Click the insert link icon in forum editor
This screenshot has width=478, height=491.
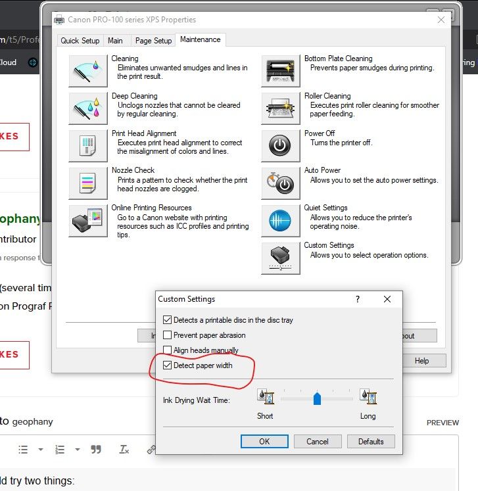coord(151,450)
